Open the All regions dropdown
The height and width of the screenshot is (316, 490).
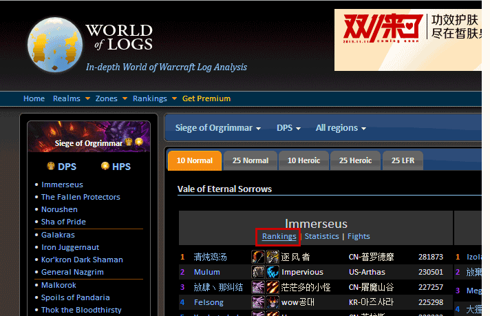(x=340, y=128)
